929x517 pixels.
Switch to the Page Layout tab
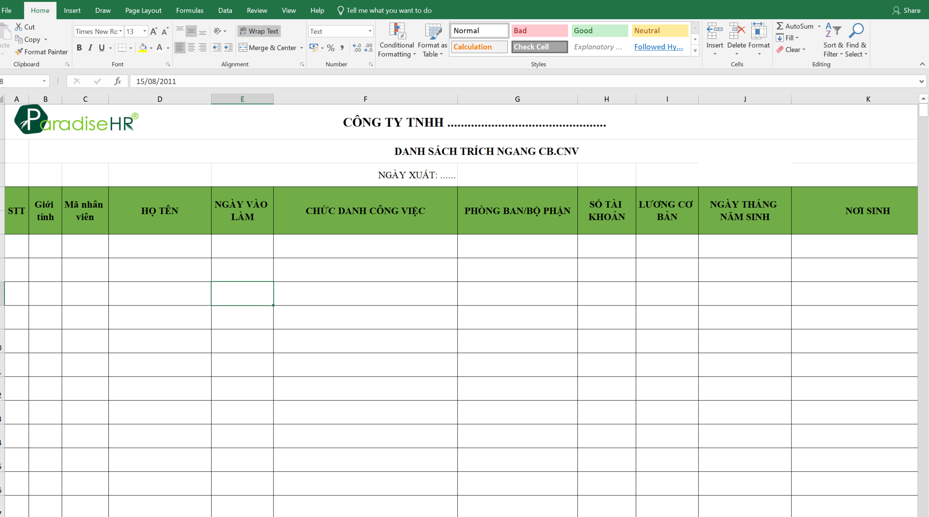(x=143, y=10)
